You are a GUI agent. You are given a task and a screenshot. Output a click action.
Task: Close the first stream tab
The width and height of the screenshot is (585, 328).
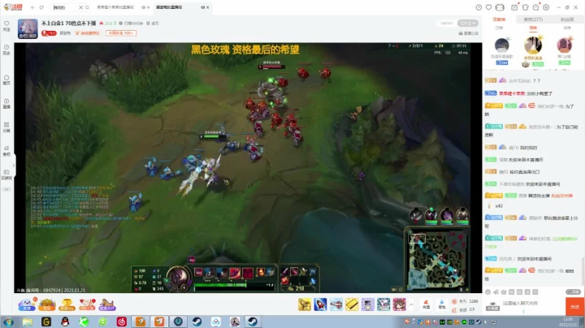[149, 7]
